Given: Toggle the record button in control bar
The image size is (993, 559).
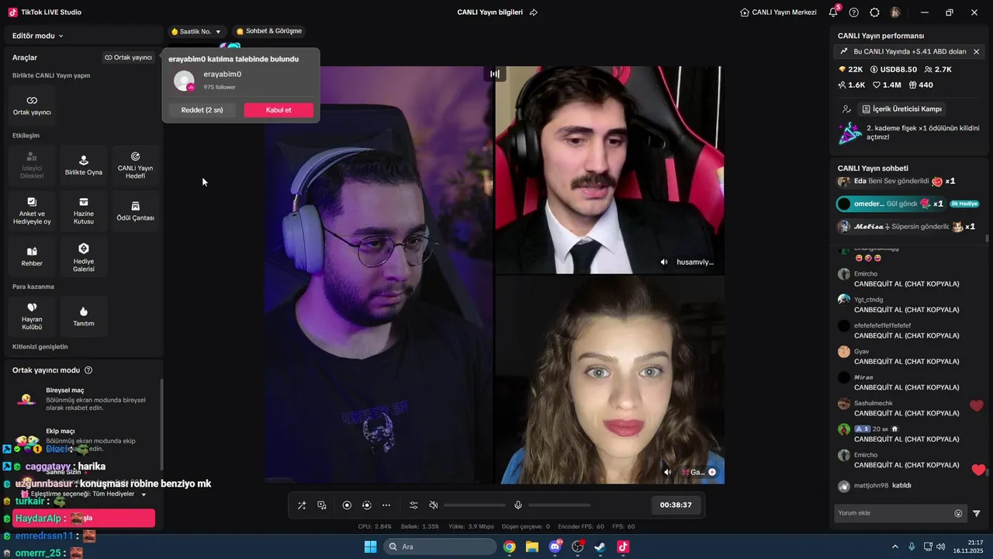Looking at the screenshot, I should (x=347, y=505).
